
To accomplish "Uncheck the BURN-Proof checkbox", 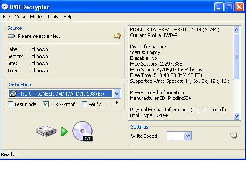I will (46, 104).
